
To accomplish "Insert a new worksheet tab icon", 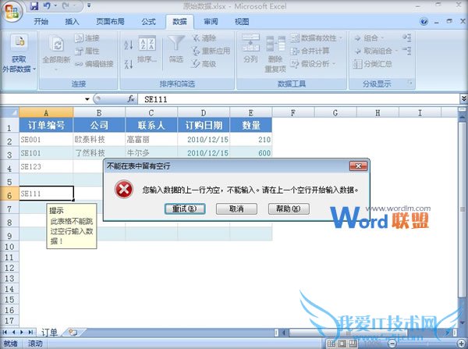I will (73, 333).
